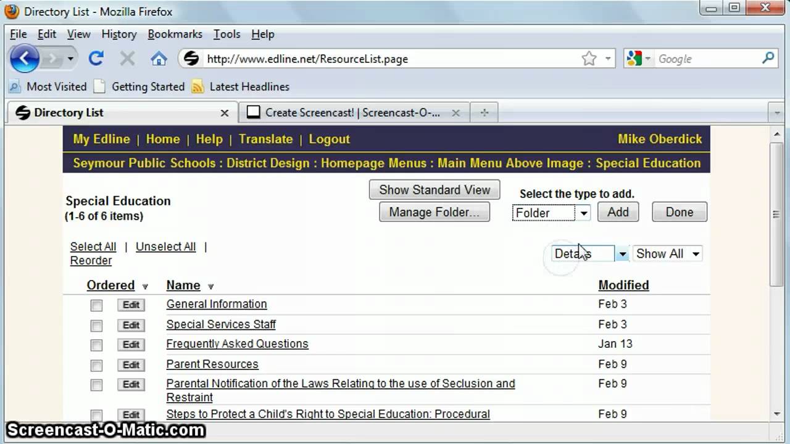The width and height of the screenshot is (790, 444).
Task: Open the File menu
Action: click(18, 34)
